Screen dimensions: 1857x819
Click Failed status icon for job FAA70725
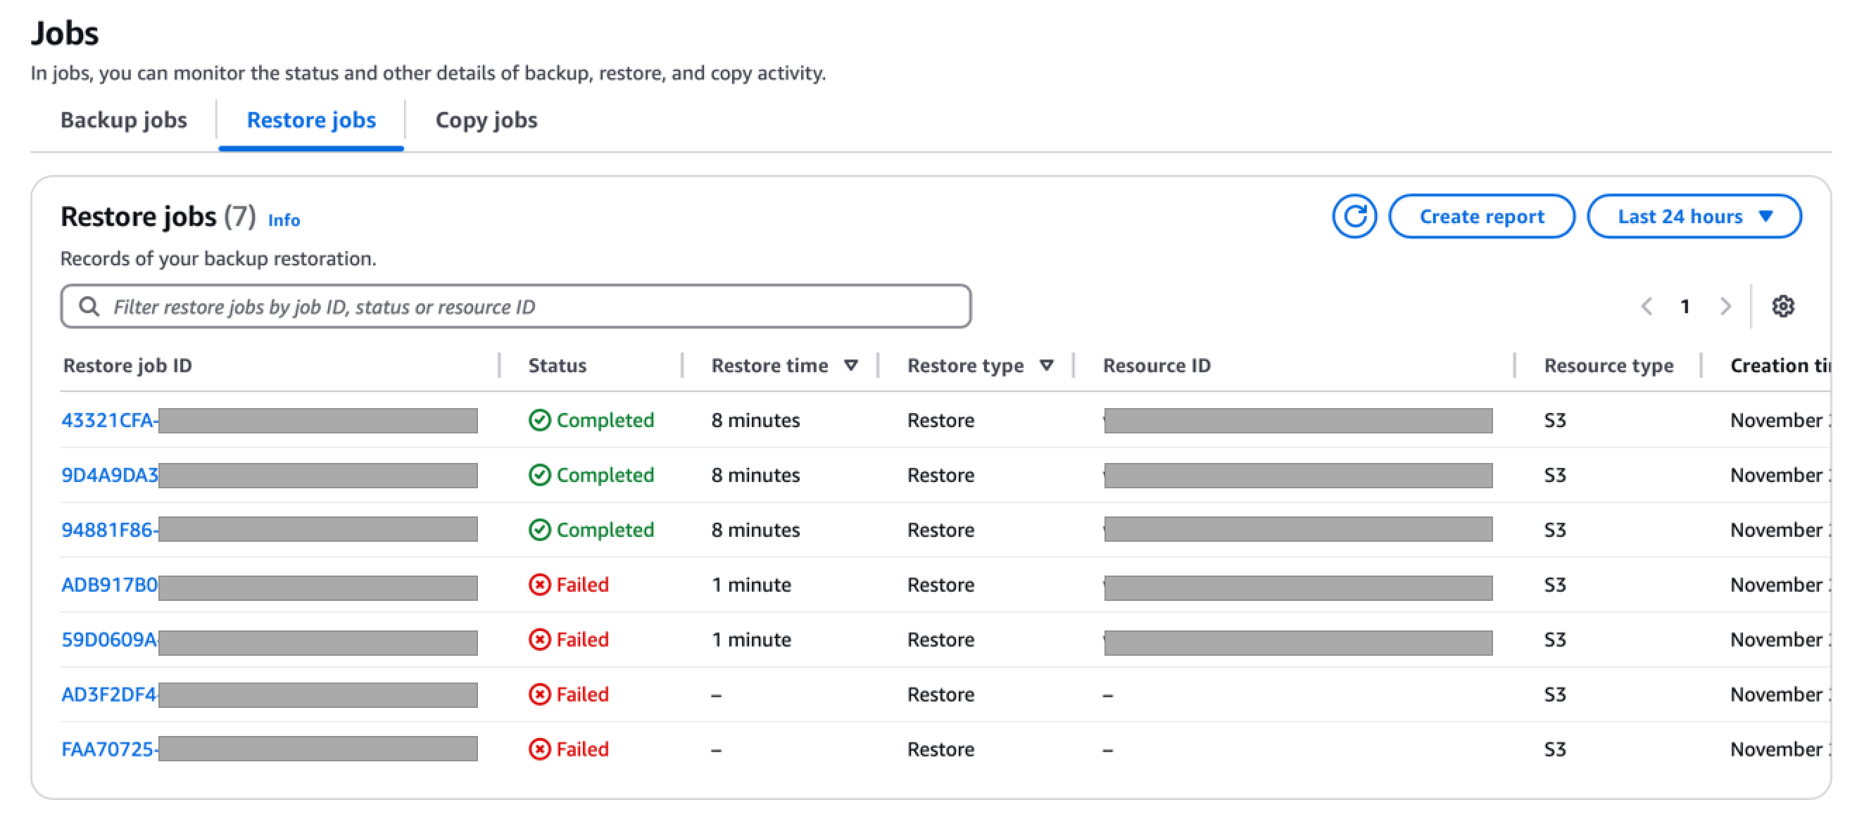pos(539,749)
